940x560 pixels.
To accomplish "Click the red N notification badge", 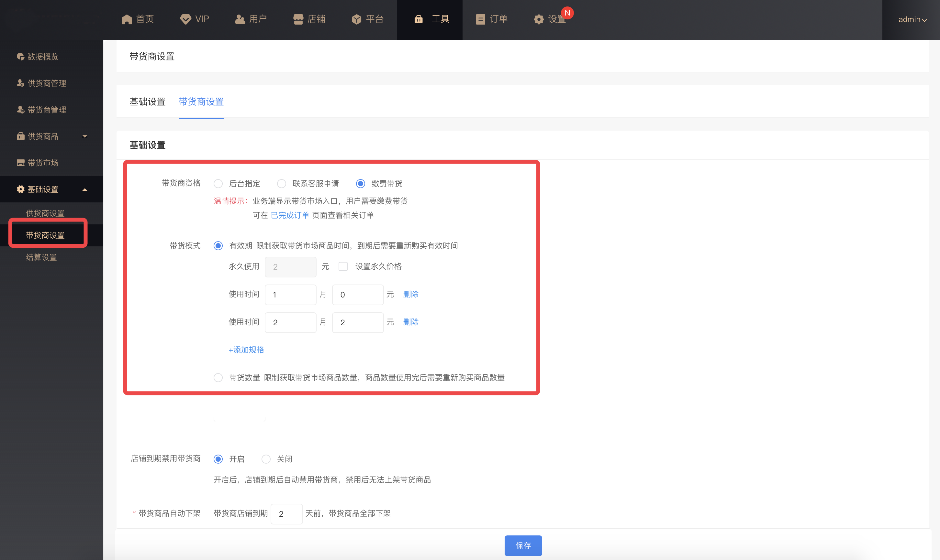I will coord(567,13).
